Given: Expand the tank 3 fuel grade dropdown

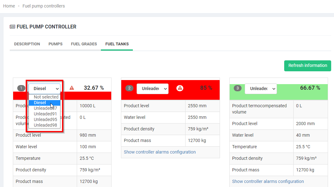Looking at the screenshot, I should click(260, 88).
